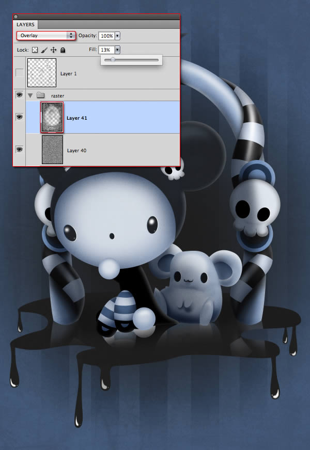
Task: Click the Layer 41 thumbnail
Action: 52,117
